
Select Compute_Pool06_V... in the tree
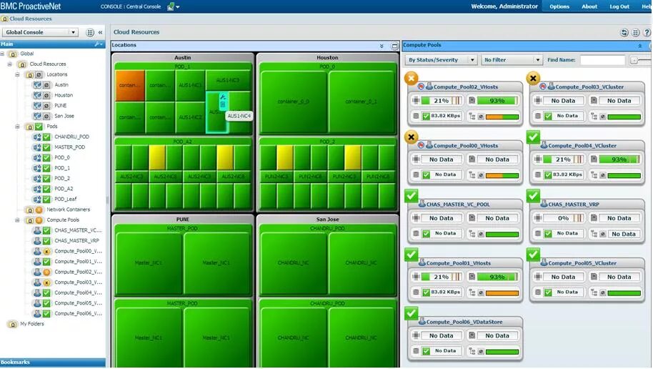pyautogui.click(x=78, y=313)
